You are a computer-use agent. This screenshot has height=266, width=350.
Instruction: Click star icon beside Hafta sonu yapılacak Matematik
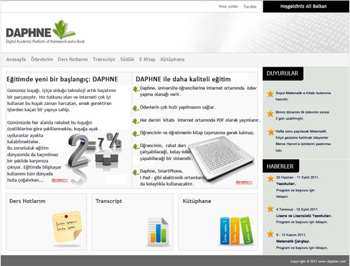pyautogui.click(x=271, y=132)
